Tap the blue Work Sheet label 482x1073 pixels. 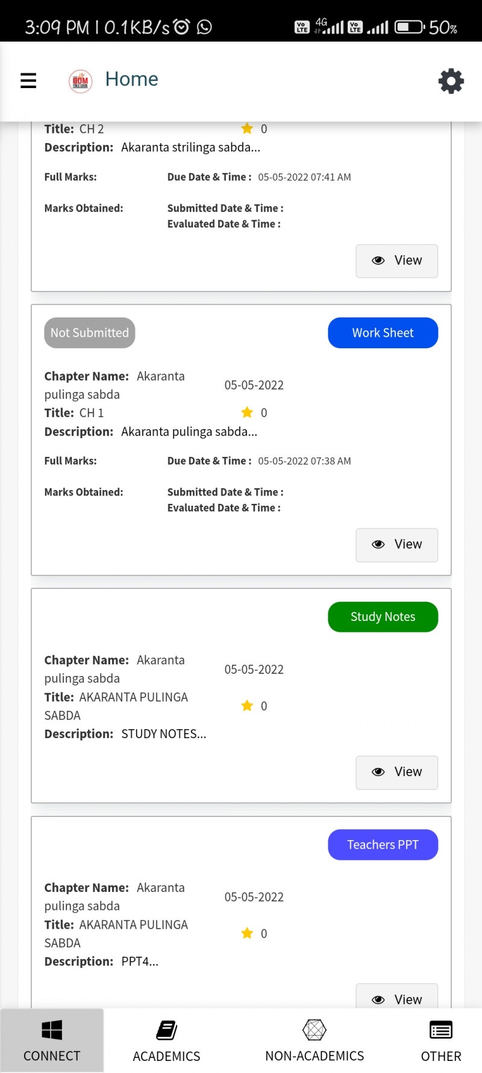point(383,333)
